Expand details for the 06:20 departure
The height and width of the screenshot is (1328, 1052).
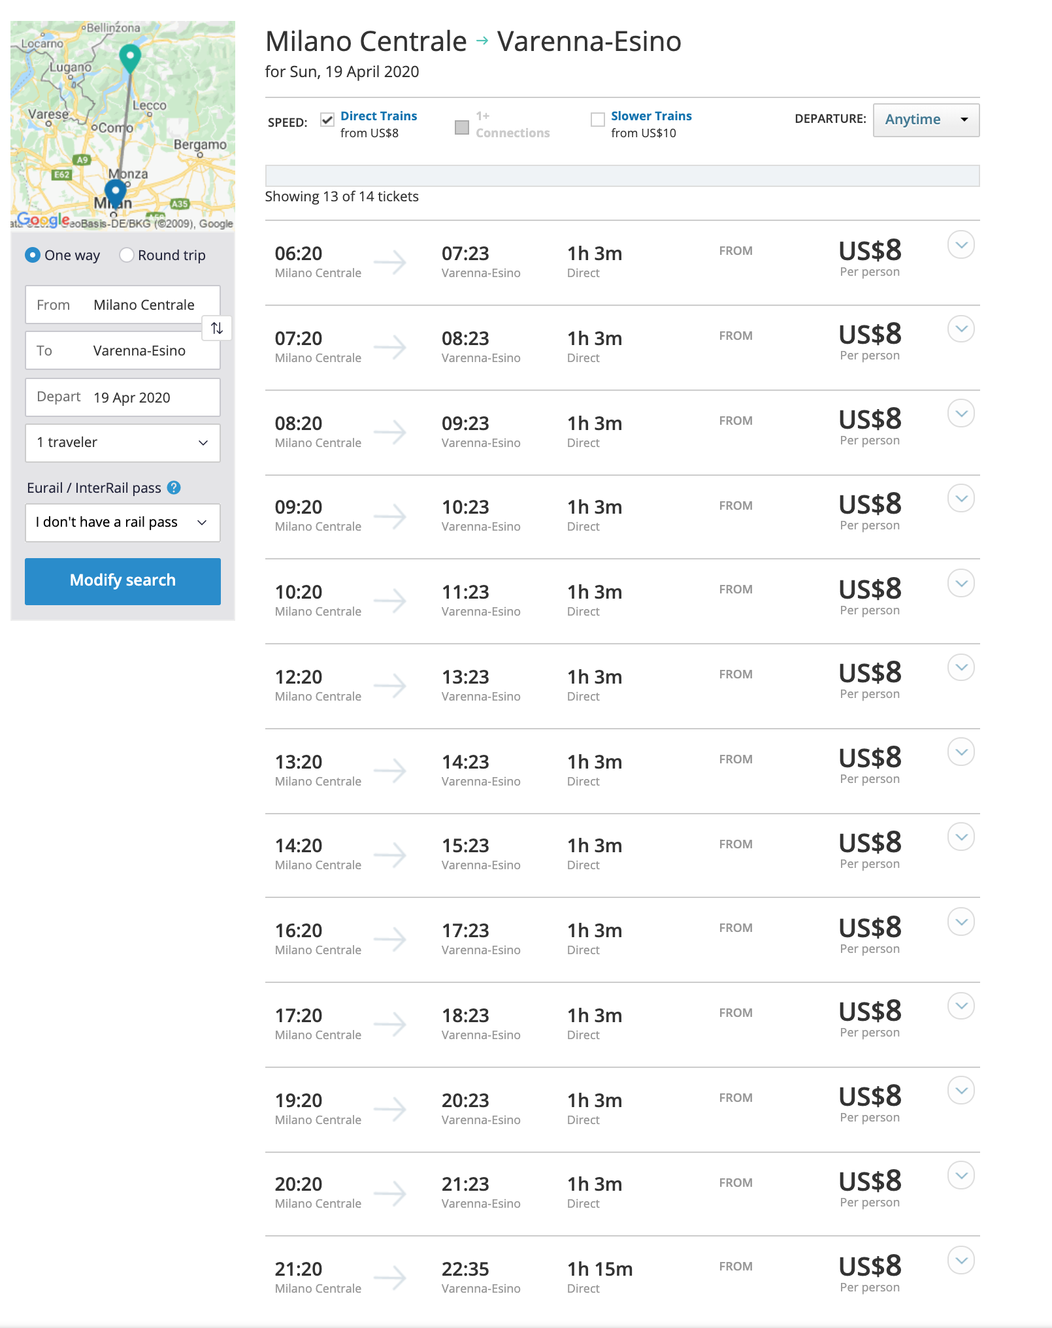coord(961,245)
